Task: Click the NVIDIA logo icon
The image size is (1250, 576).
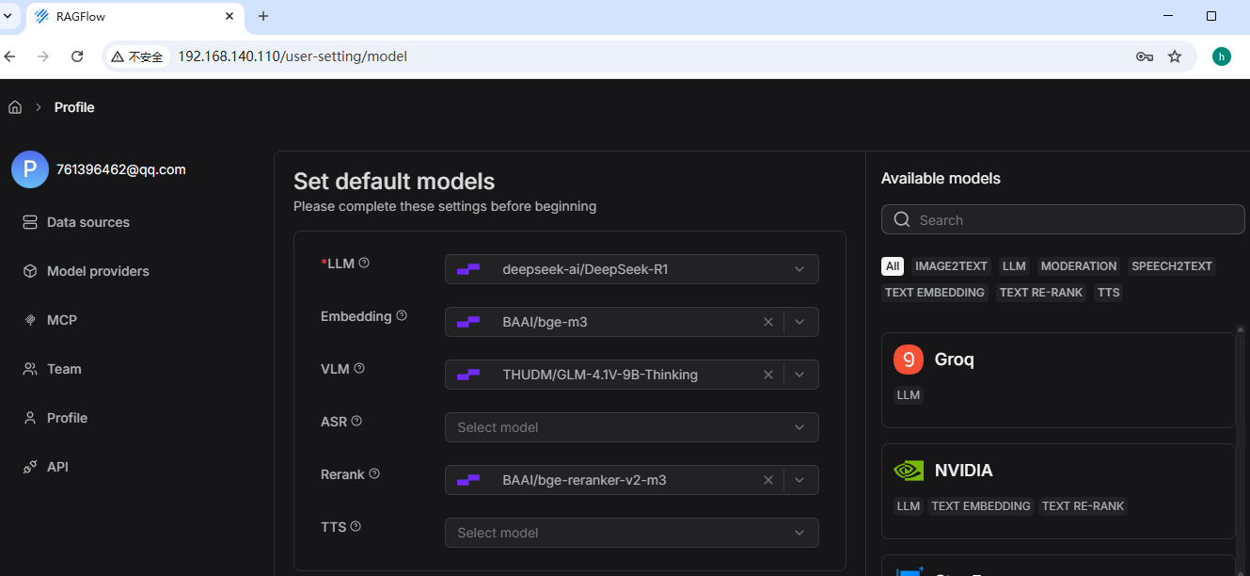Action: 909,471
